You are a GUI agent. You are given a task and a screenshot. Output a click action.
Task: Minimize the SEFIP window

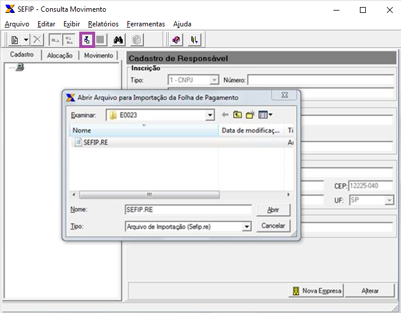[x=336, y=10]
